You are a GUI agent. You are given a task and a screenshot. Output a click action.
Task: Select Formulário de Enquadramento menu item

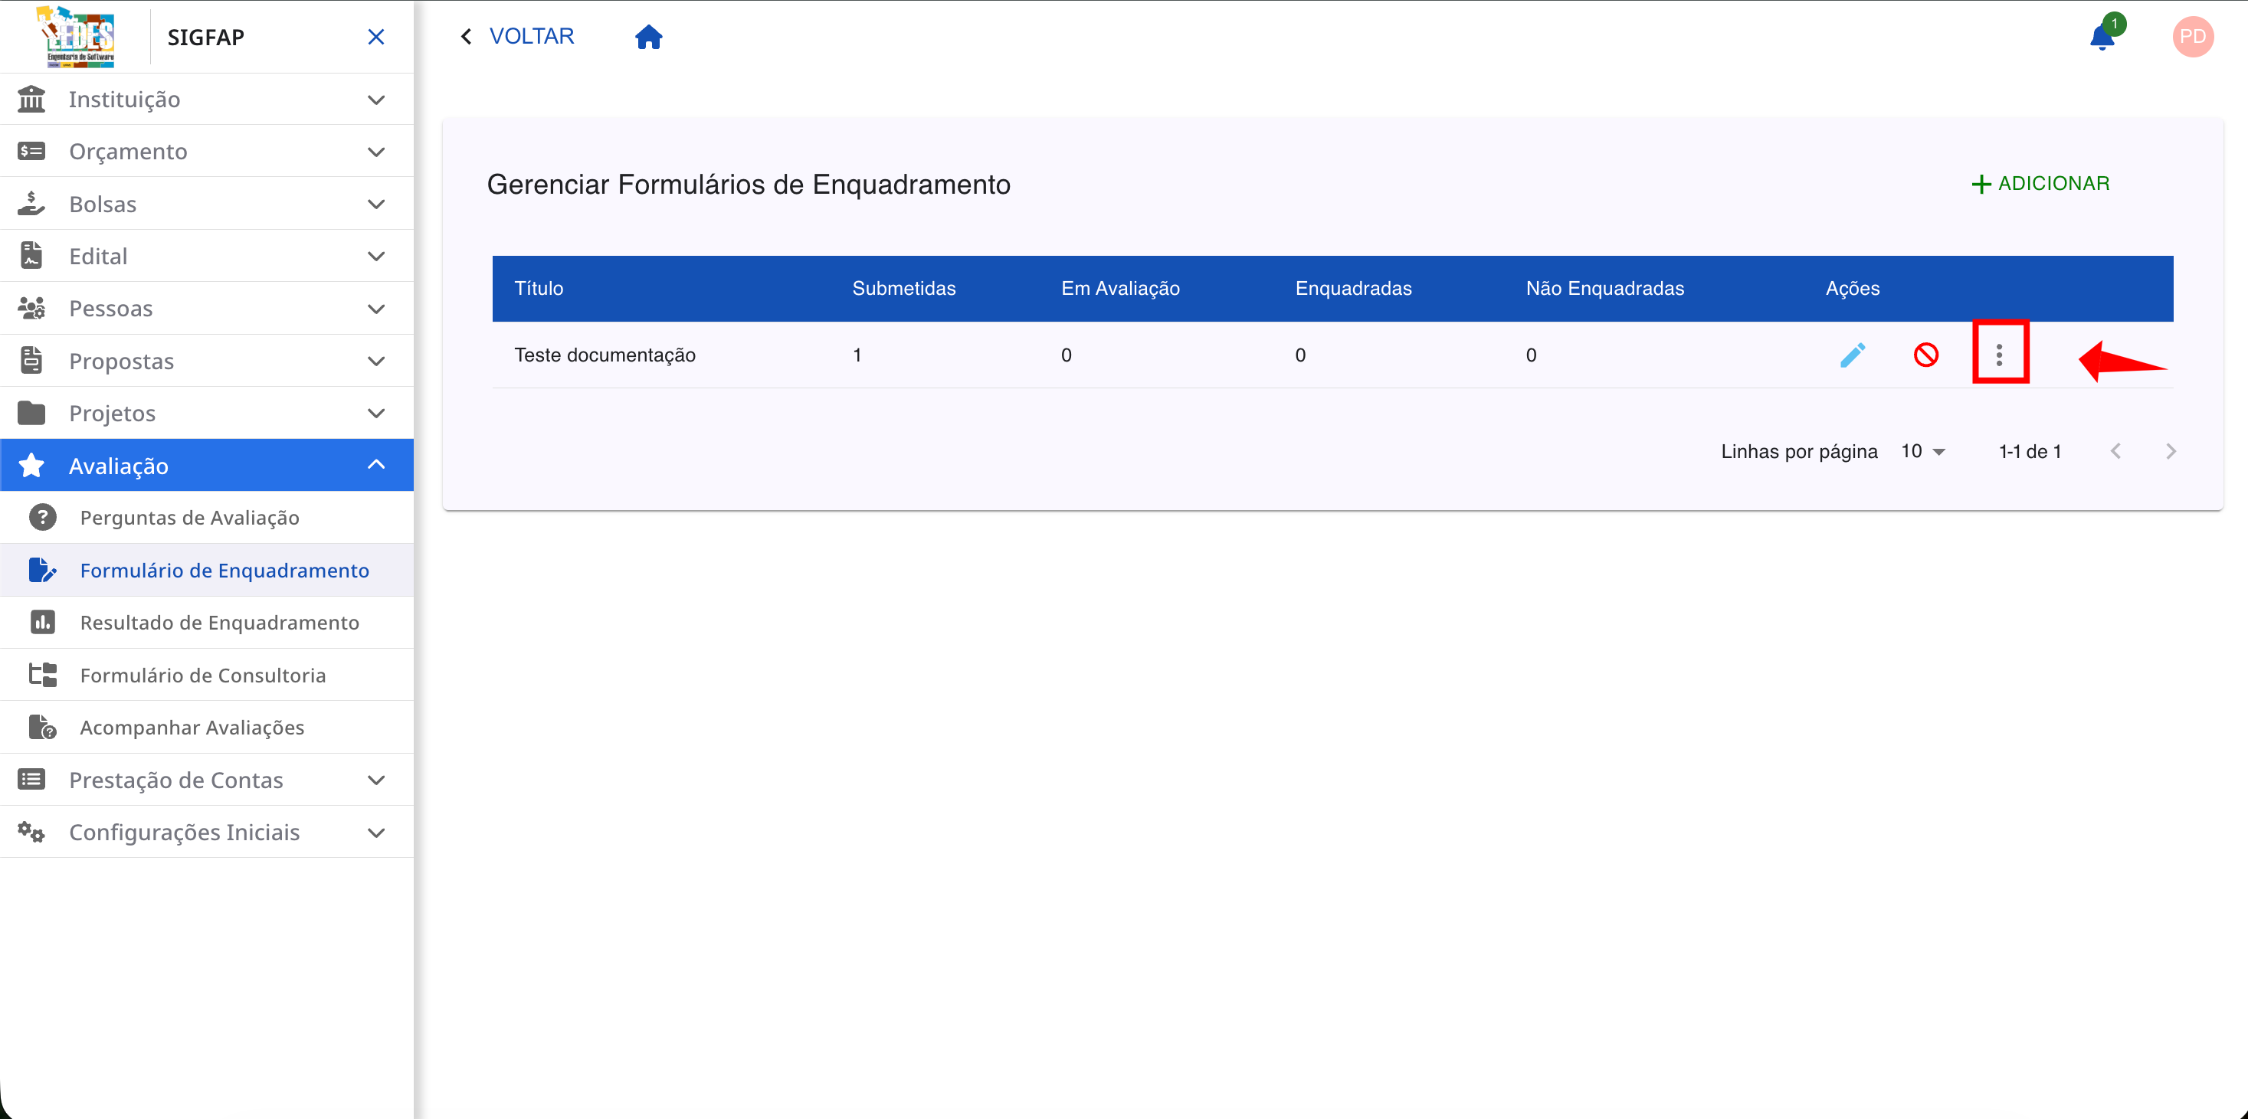(224, 570)
